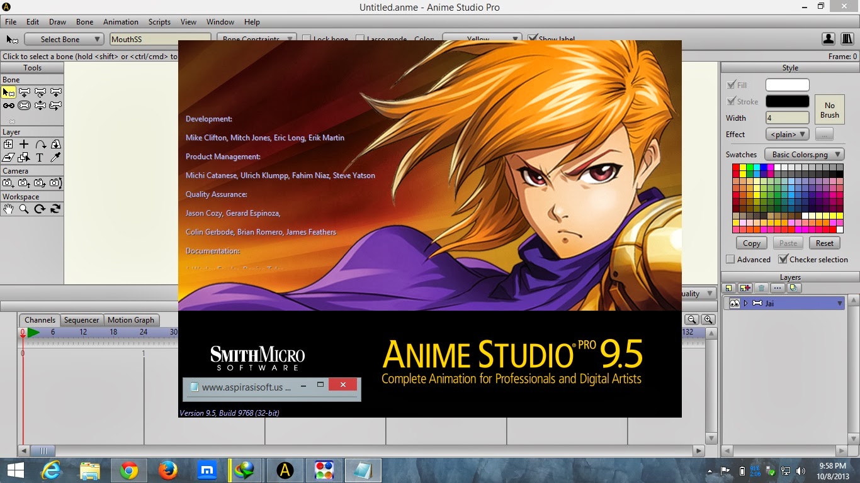Select the Orbit Workspace tool
The image size is (860, 483).
56,209
